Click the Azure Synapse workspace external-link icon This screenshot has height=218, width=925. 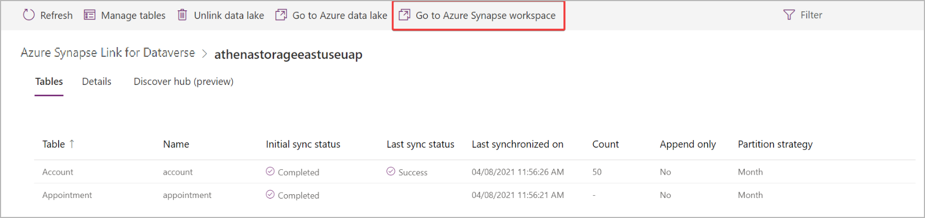tap(404, 15)
